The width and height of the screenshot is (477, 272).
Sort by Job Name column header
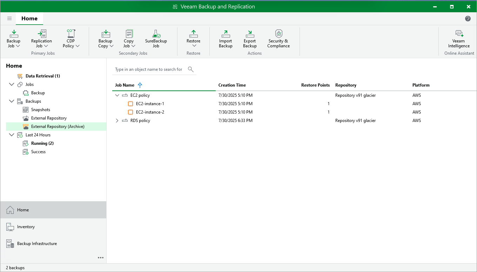(125, 85)
